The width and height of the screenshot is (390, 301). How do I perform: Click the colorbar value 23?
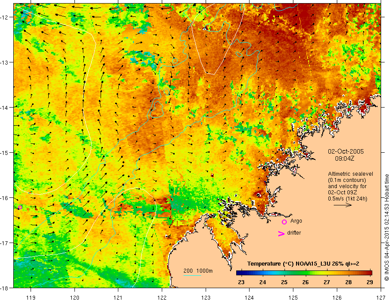(241, 282)
